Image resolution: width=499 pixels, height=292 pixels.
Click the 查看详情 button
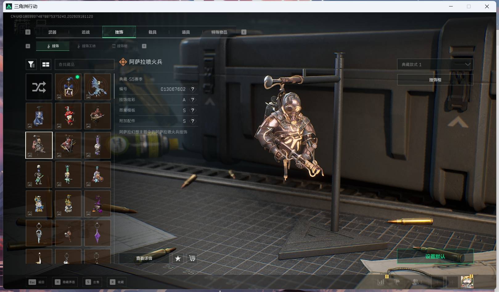[x=144, y=258]
